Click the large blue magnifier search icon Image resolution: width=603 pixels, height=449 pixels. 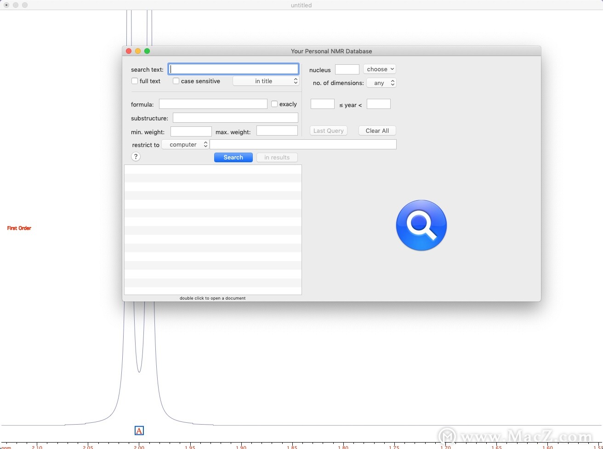point(421,225)
